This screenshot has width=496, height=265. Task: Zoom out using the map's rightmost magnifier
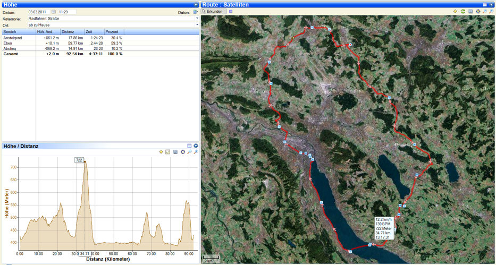click(x=492, y=11)
